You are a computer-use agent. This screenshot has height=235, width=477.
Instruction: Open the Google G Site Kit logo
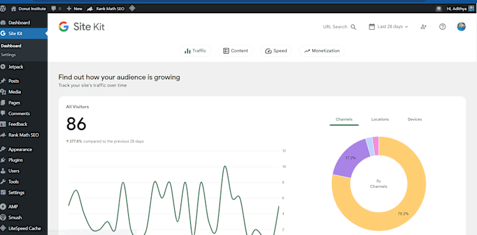(64, 27)
